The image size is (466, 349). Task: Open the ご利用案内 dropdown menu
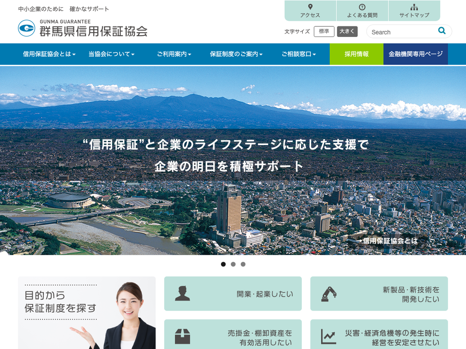point(174,54)
